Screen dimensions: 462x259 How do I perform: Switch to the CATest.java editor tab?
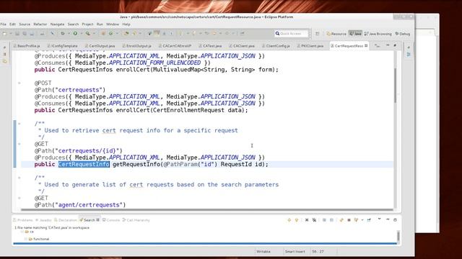pos(210,46)
